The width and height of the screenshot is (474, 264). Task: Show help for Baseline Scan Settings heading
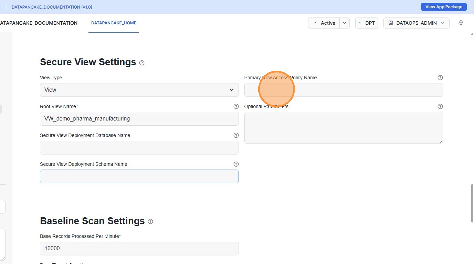(150, 221)
